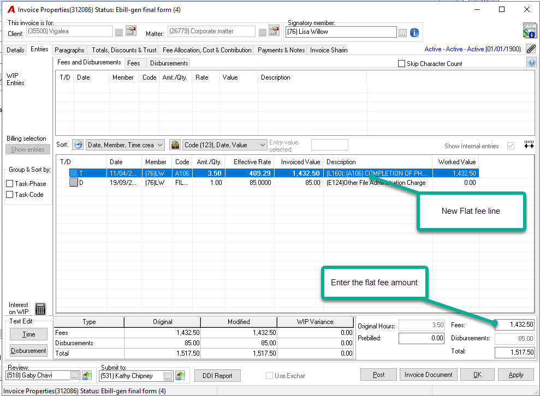The image size is (540, 396).
Task: Show signatory member info with the blue icon
Action: tap(414, 33)
